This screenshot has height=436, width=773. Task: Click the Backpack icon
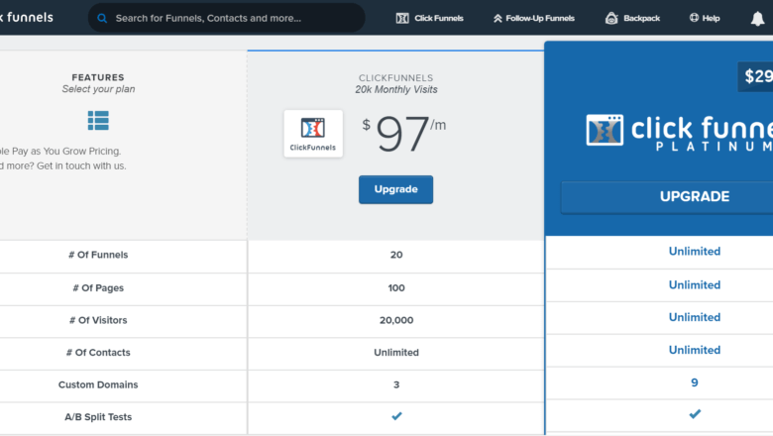(611, 18)
